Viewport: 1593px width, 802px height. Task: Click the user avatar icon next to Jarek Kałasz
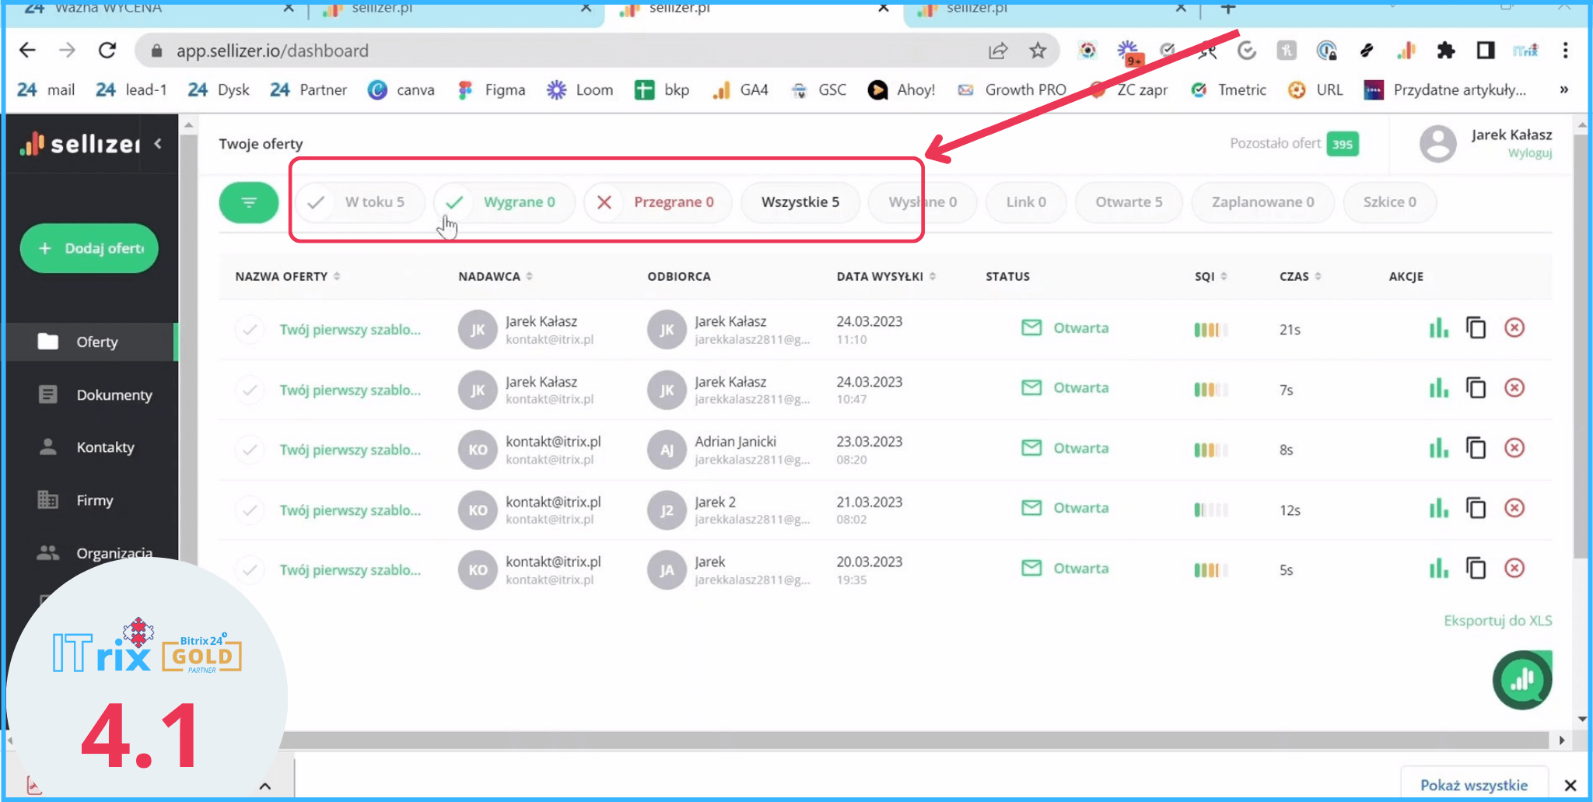[1437, 144]
